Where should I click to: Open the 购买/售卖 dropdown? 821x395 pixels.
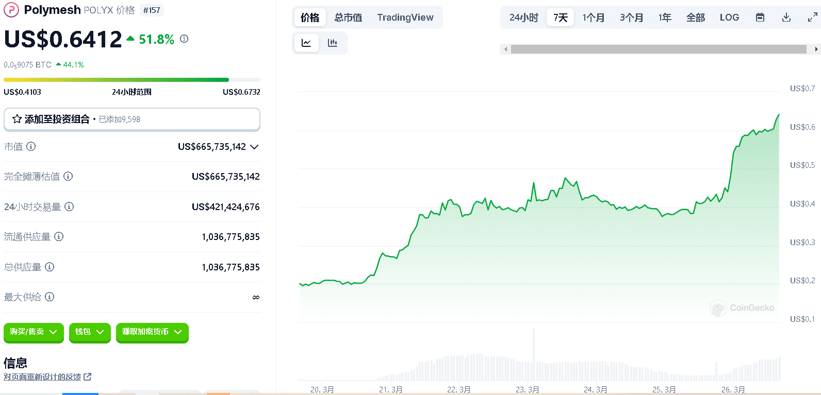pyautogui.click(x=34, y=332)
